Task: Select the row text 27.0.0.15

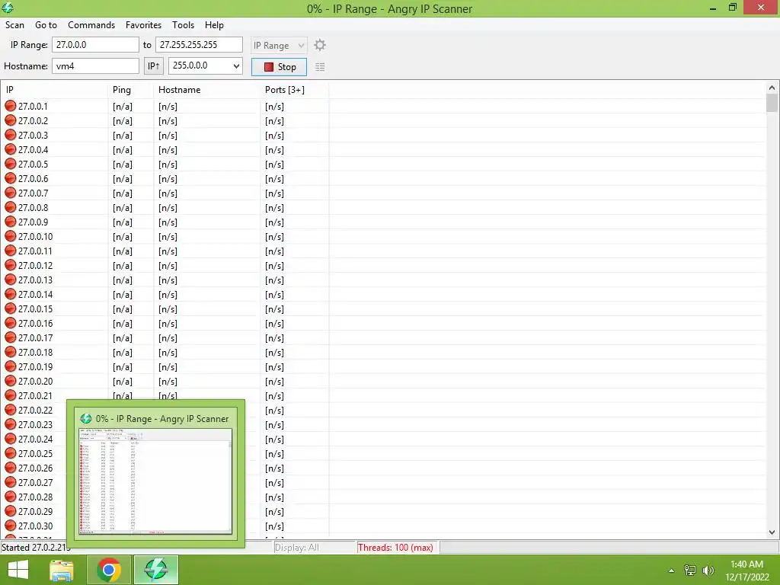Action: [35, 309]
